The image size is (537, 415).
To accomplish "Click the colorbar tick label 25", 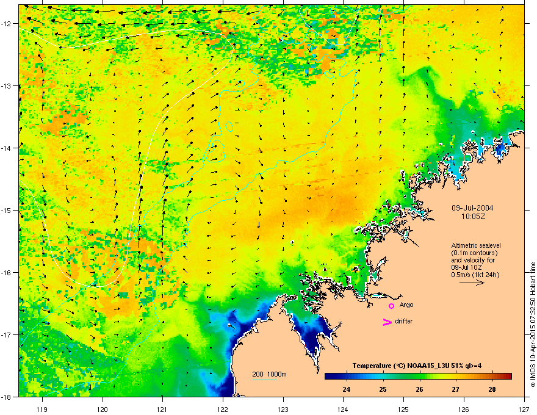I will (x=383, y=389).
